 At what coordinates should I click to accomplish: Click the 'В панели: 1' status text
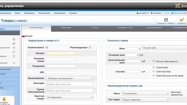click(x=158, y=13)
